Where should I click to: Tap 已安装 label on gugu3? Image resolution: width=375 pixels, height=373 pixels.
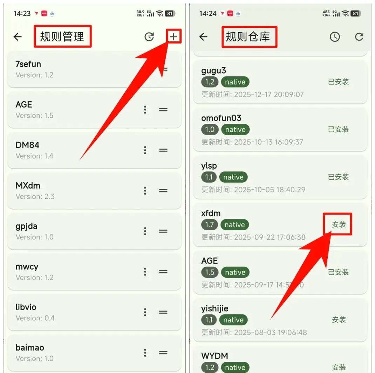click(338, 82)
